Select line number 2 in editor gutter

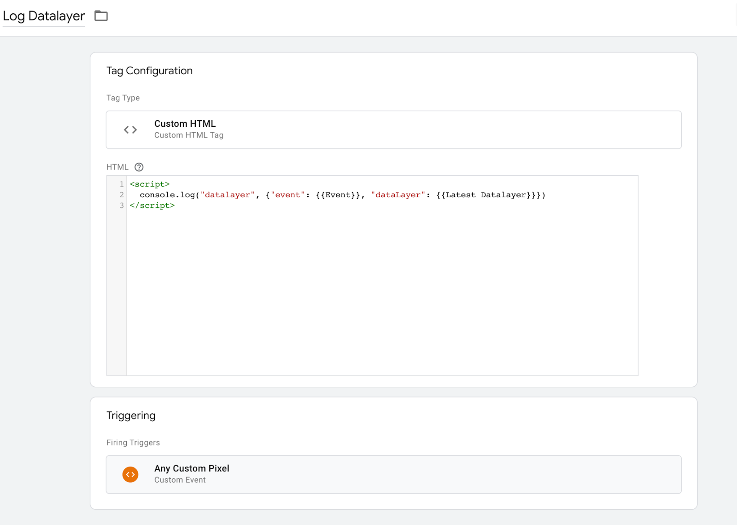coord(122,195)
